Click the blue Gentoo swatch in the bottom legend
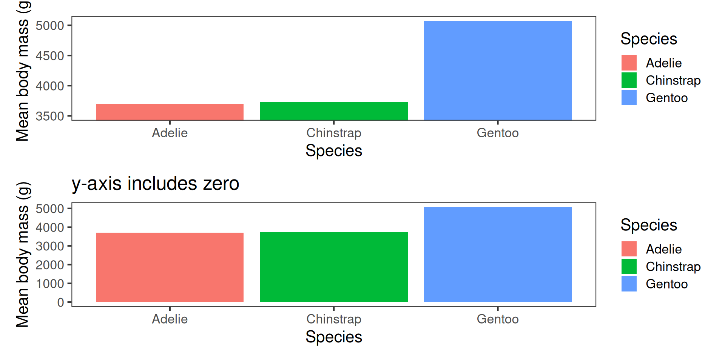The height and width of the screenshot is (362, 725). [x=629, y=284]
